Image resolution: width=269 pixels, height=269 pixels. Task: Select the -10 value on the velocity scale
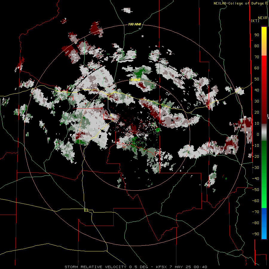point(256,146)
